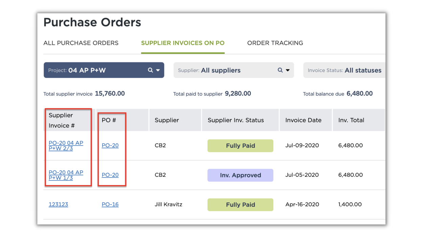Viewport: 423px width, 238px height.
Task: Click the Invoice Date column header
Action: pos(303,120)
